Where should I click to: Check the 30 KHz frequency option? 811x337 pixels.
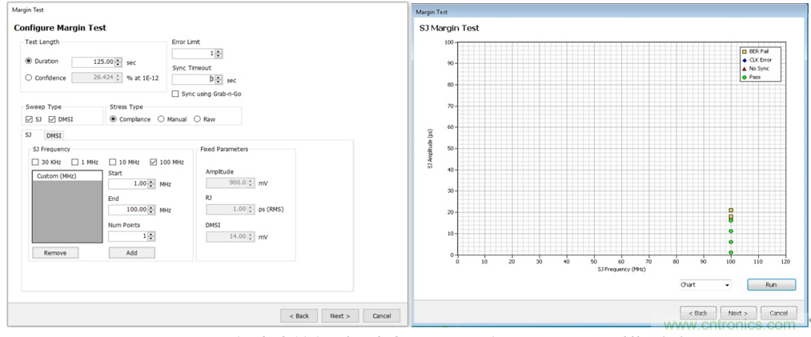tap(35, 162)
